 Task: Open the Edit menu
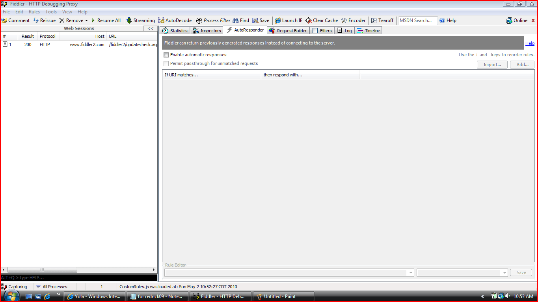point(19,12)
